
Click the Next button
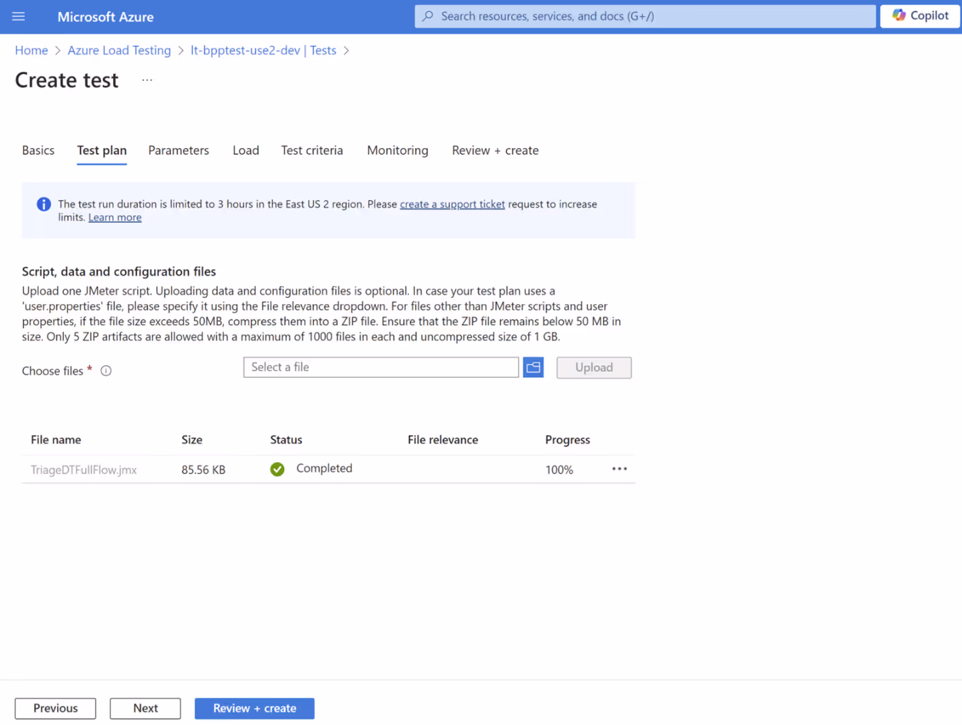(x=145, y=708)
